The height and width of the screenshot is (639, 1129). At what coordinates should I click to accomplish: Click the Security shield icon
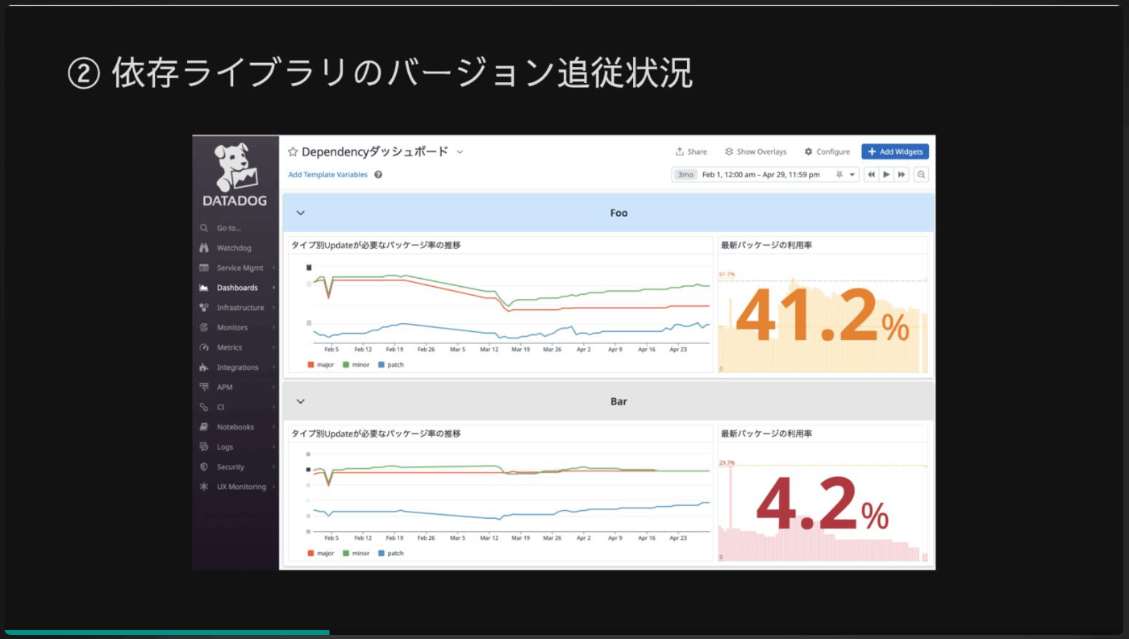(204, 467)
